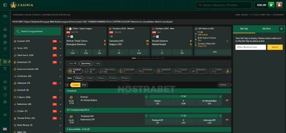Click the football filter pill showing 13

coord(75,71)
